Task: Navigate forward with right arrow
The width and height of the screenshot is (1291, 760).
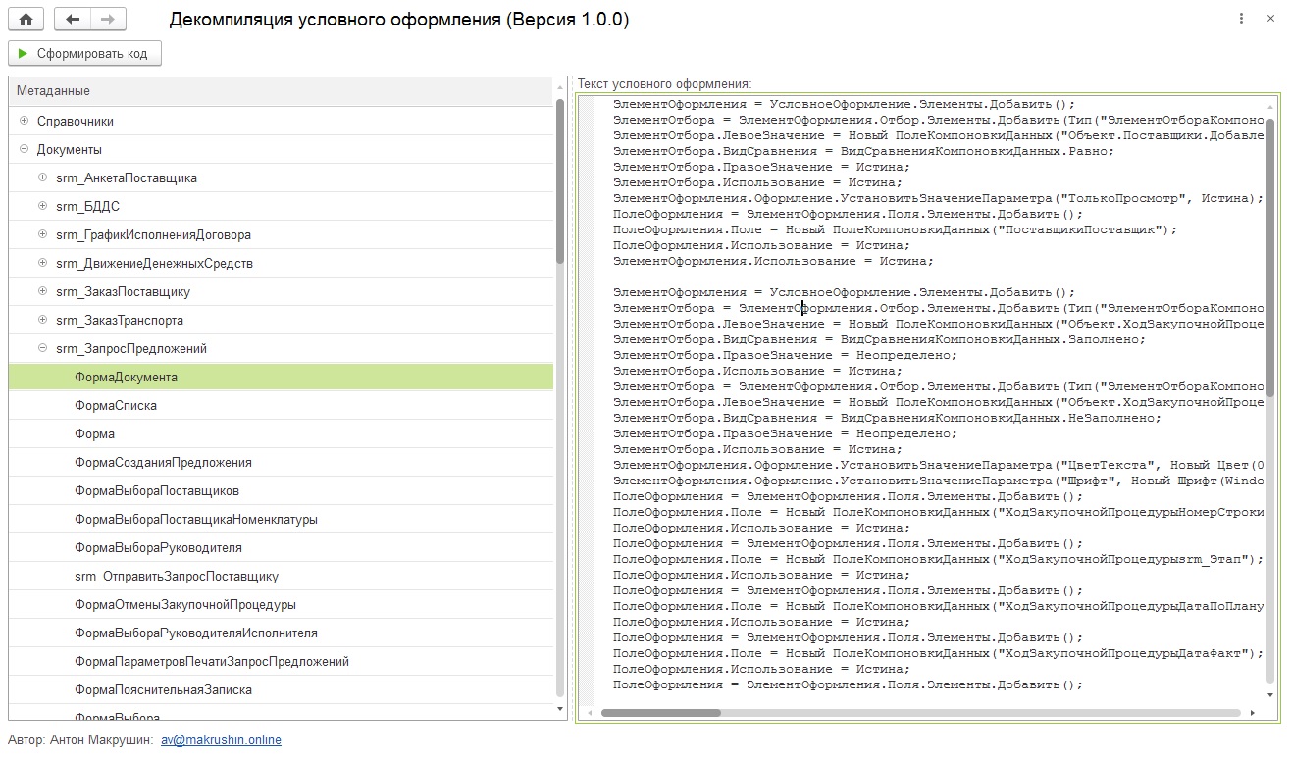Action: pyautogui.click(x=108, y=19)
